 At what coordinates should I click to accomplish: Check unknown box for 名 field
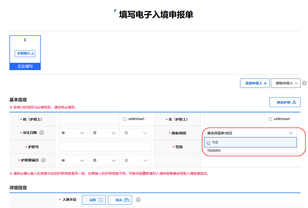click(270, 119)
